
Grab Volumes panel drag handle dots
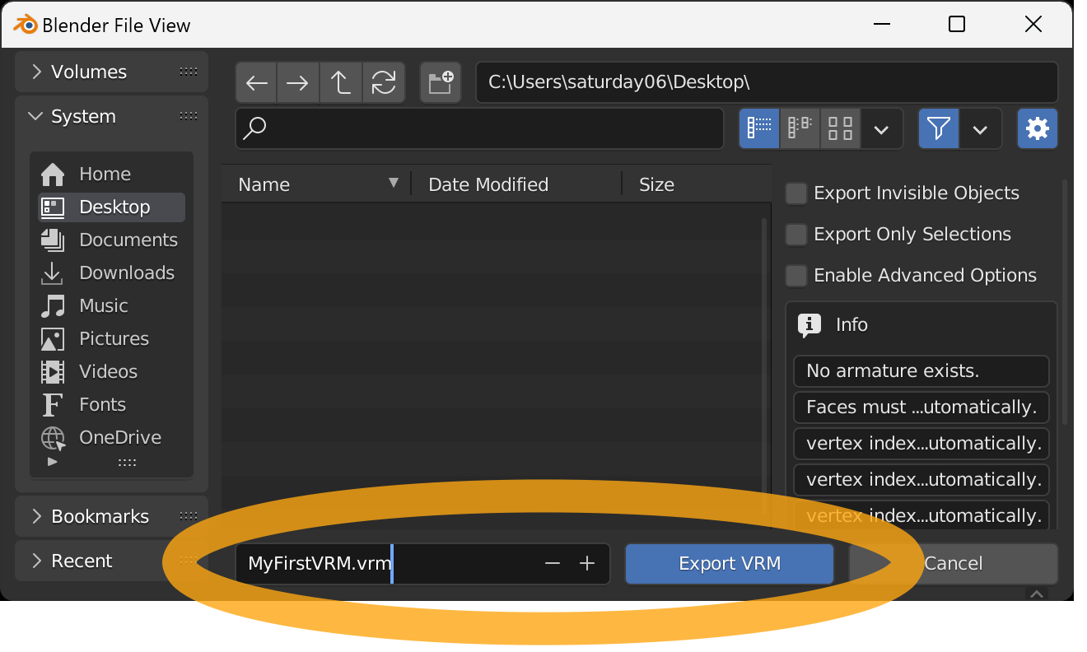pyautogui.click(x=189, y=72)
